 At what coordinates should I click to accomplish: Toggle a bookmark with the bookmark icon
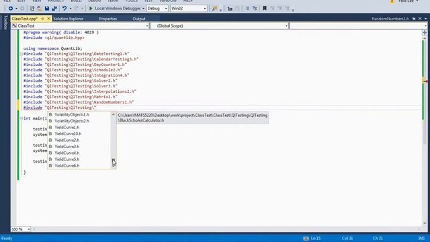264,9
